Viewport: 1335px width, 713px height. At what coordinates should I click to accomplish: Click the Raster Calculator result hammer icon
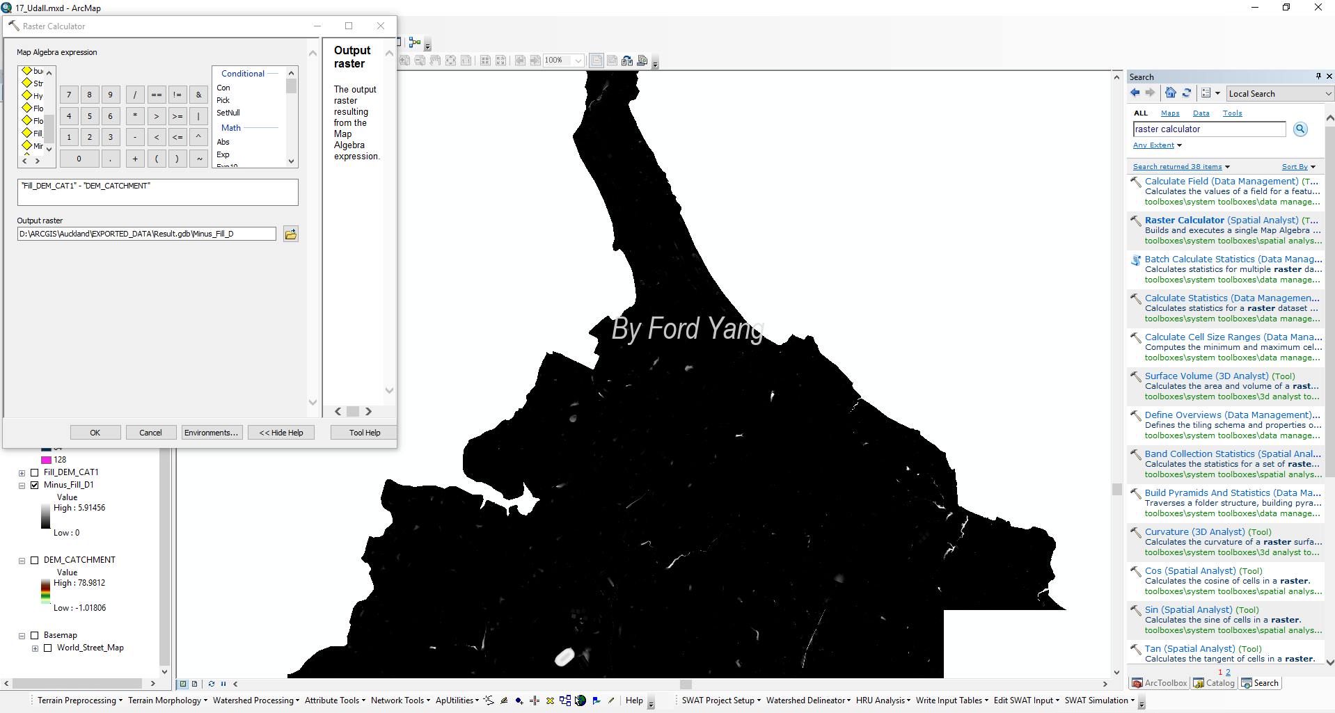tap(1136, 221)
